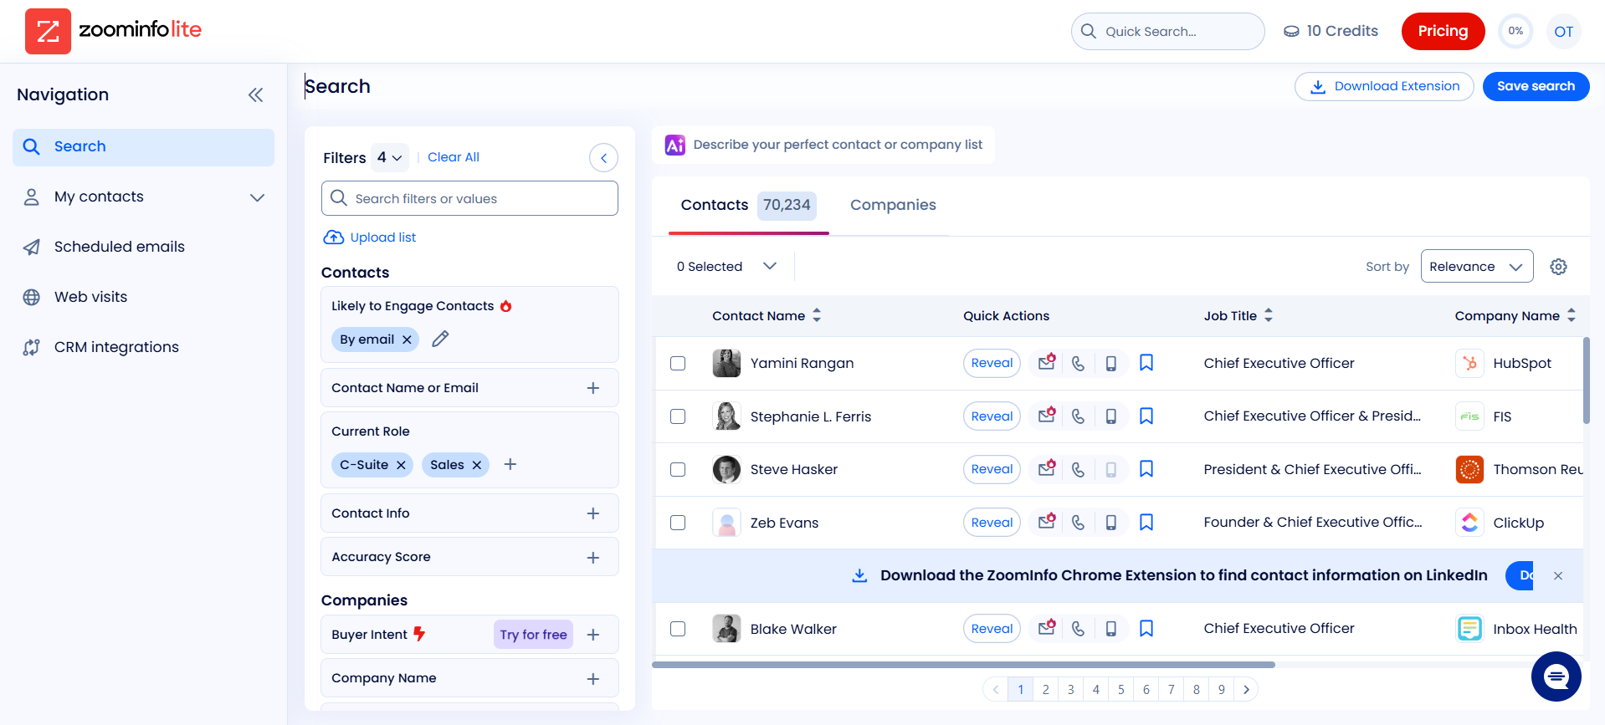Remove the C-Suite role chip
The image size is (1605, 725).
click(x=401, y=465)
